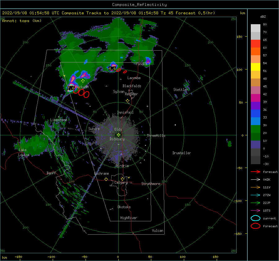
Task: Click the Sylvan label
Action: [119, 92]
